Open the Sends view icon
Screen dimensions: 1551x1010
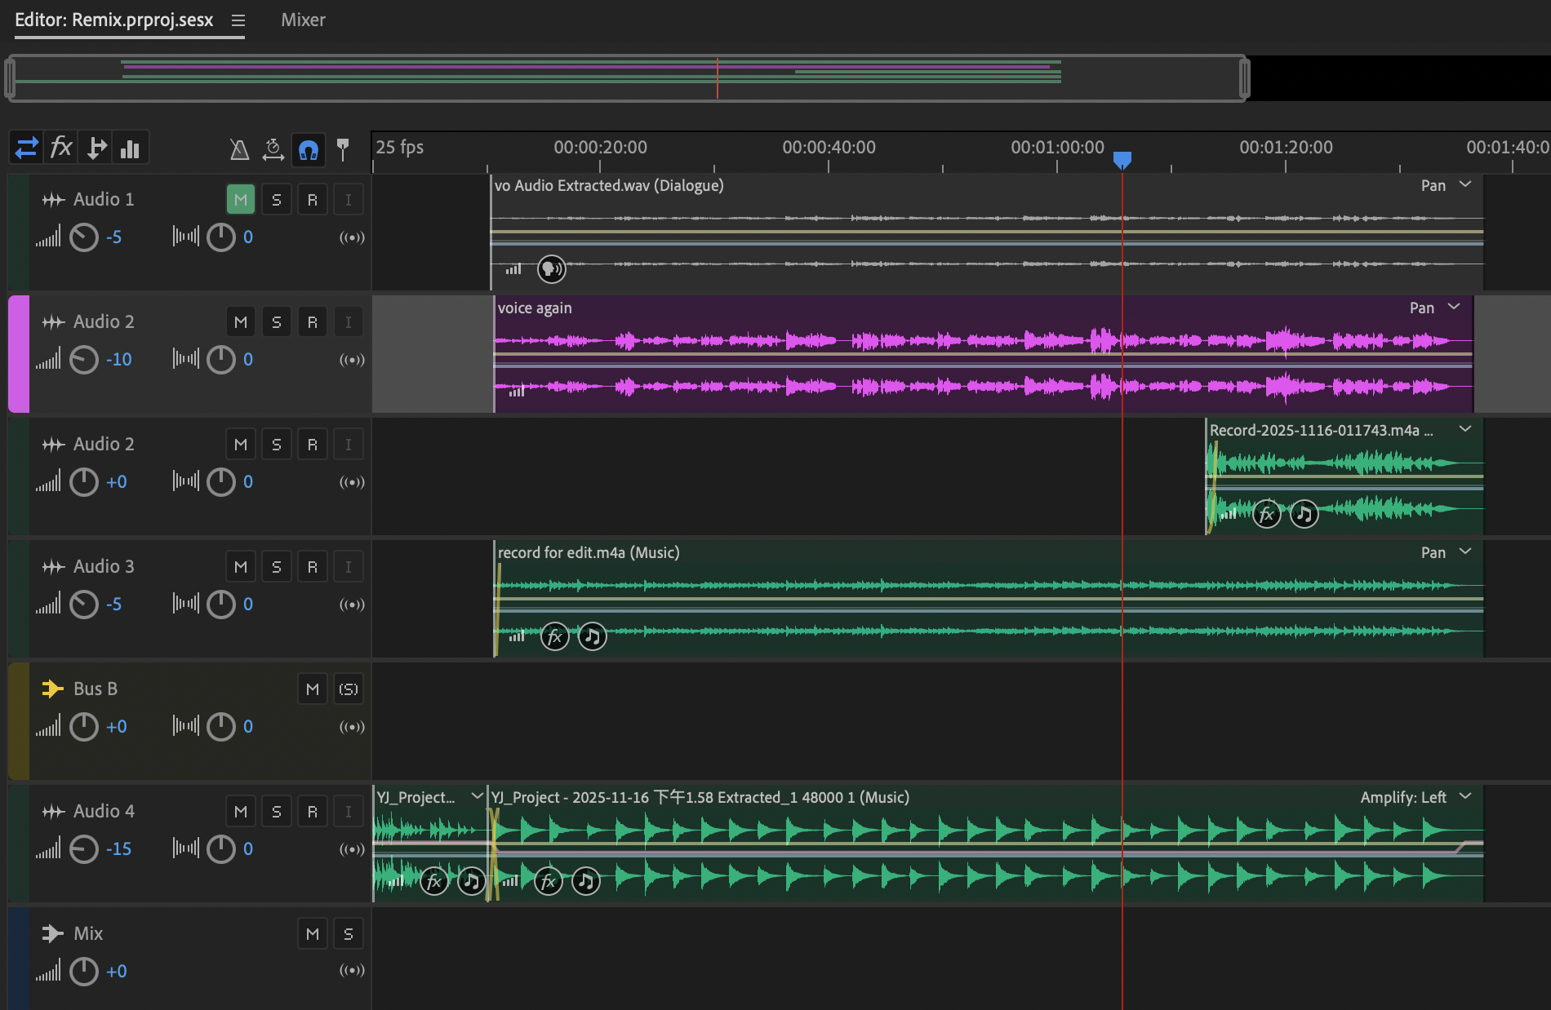[96, 148]
